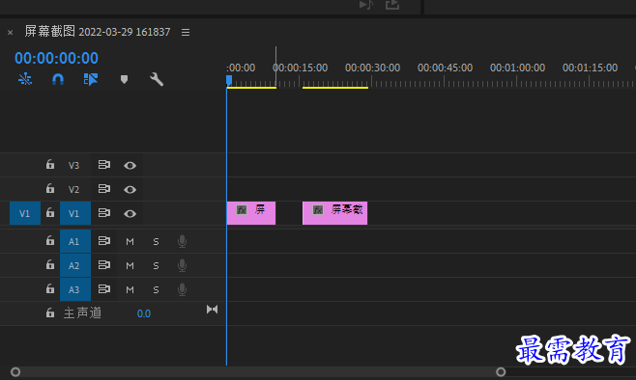
Task: Select the 屏幕截图 2022-03-29 sequence tab
Action: (98, 32)
